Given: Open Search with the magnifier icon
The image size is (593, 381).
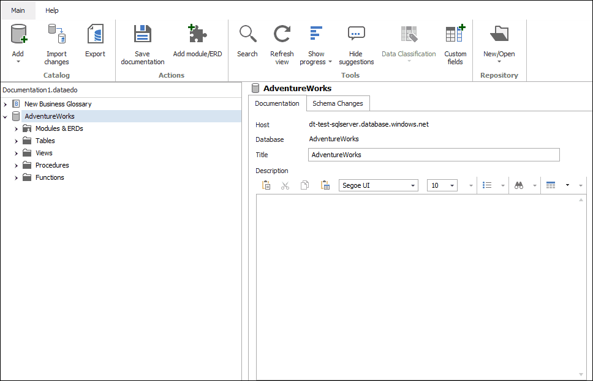Looking at the screenshot, I should pos(247,35).
